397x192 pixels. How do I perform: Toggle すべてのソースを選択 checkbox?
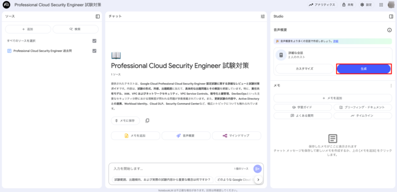pos(94,41)
